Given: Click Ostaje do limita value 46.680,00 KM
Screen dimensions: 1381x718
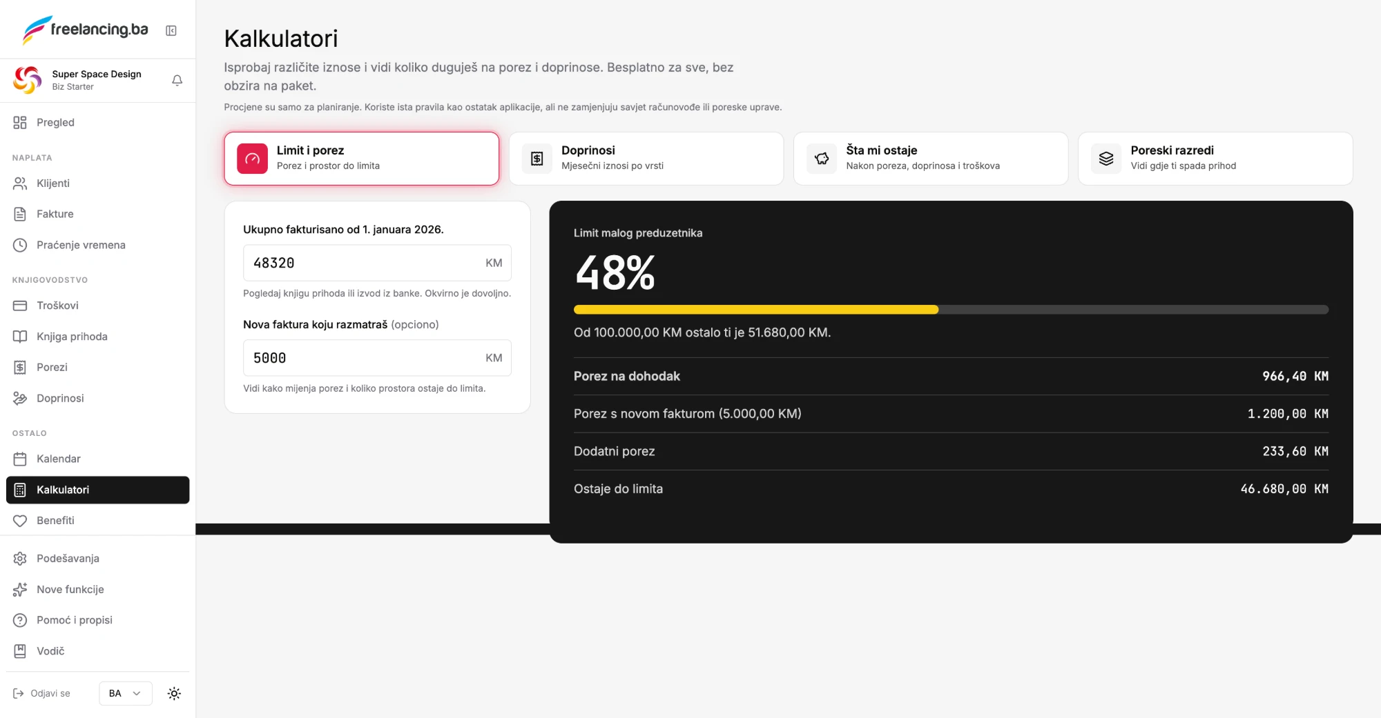Looking at the screenshot, I should click(1284, 489).
